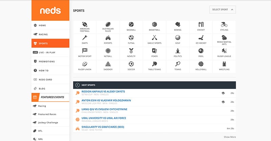The width and height of the screenshot is (271, 141).
Task: Open the Australian Rules sport tile
Action: tap(108, 27)
